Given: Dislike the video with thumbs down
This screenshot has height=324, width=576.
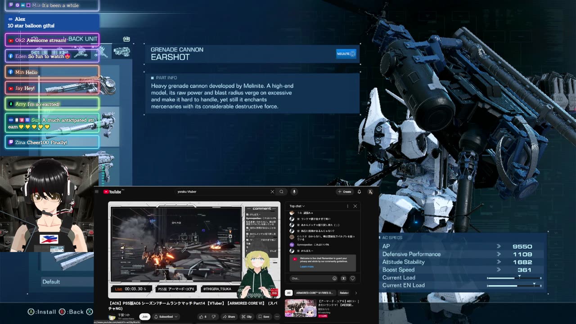Looking at the screenshot, I should [x=214, y=317].
